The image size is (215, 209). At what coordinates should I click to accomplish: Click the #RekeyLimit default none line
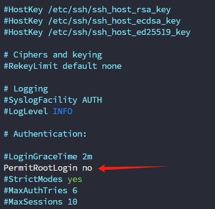62,66
